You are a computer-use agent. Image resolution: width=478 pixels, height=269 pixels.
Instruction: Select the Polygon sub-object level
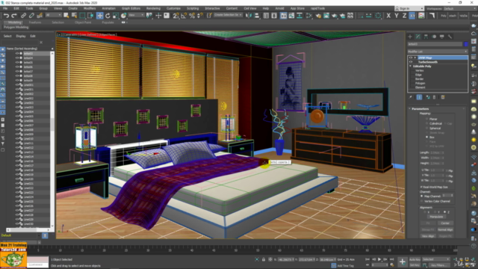420,83
